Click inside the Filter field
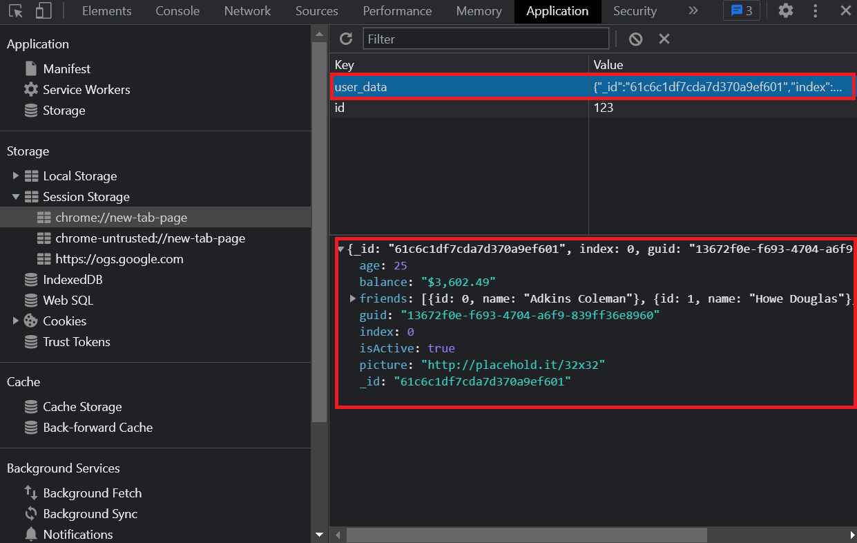857x543 pixels. [483, 39]
